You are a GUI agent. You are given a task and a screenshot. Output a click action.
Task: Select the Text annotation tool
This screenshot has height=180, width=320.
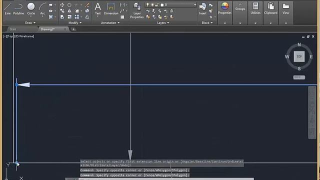[98, 9]
